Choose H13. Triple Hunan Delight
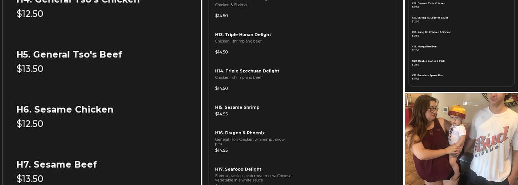Image resolution: width=518 pixels, height=185 pixels. point(243,35)
